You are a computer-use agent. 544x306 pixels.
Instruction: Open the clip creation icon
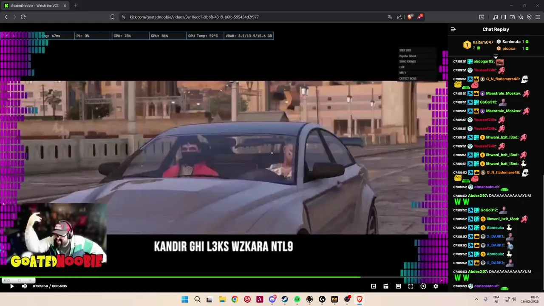385,286
